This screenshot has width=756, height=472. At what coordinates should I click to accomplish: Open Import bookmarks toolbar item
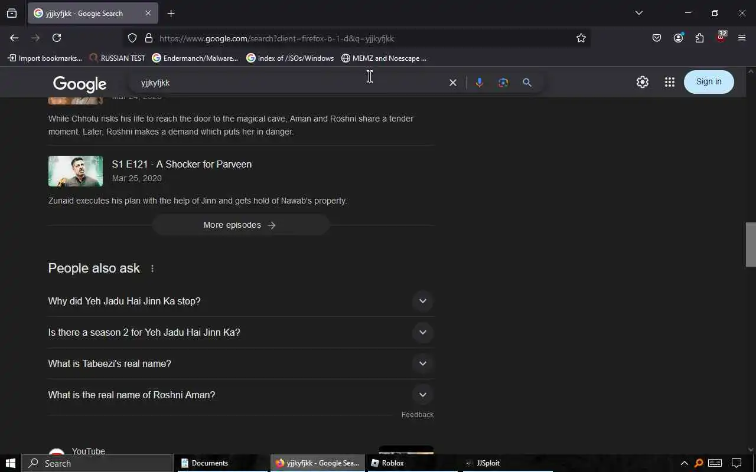[45, 58]
